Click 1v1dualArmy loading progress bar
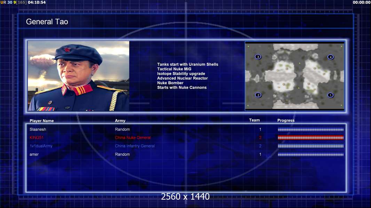371x208 pixels. click(310, 146)
